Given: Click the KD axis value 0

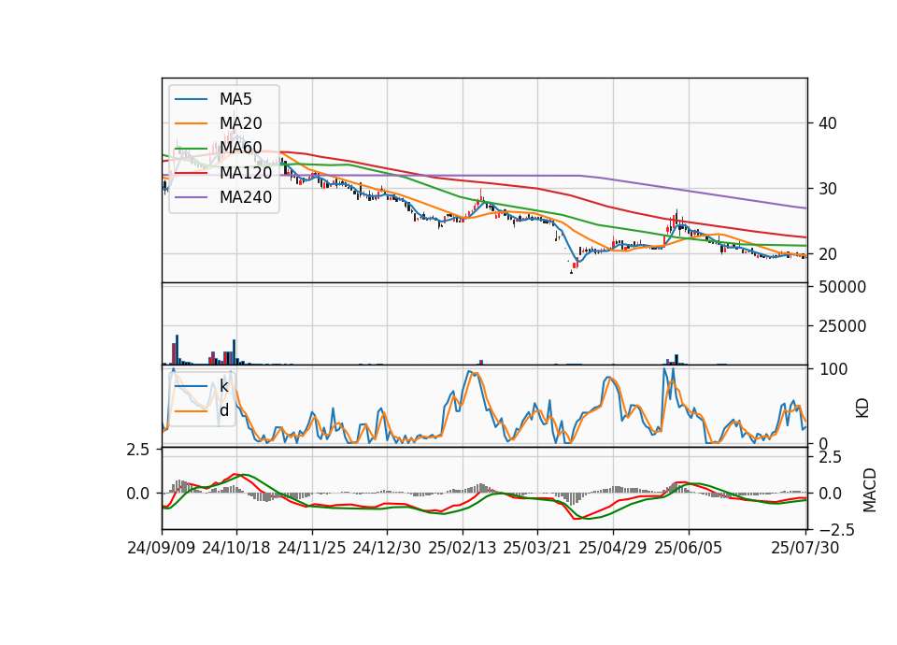Looking at the screenshot, I should pyautogui.click(x=823, y=443).
